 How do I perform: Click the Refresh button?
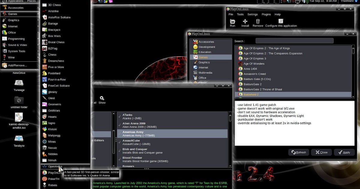pos(298,152)
